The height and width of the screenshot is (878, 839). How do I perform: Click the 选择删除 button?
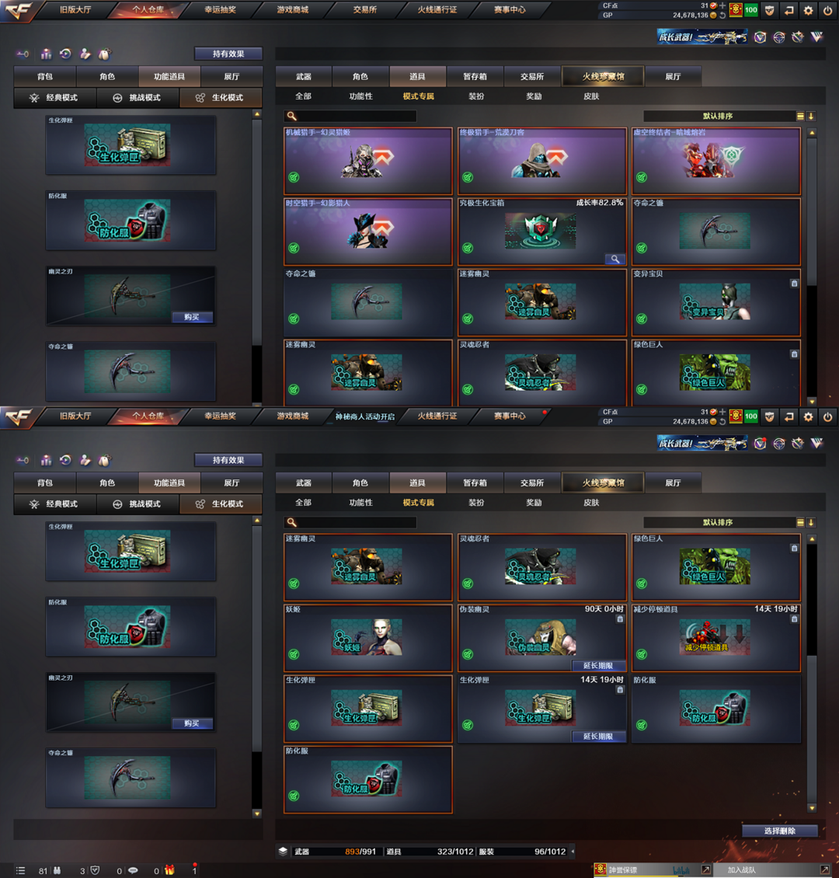point(780,831)
